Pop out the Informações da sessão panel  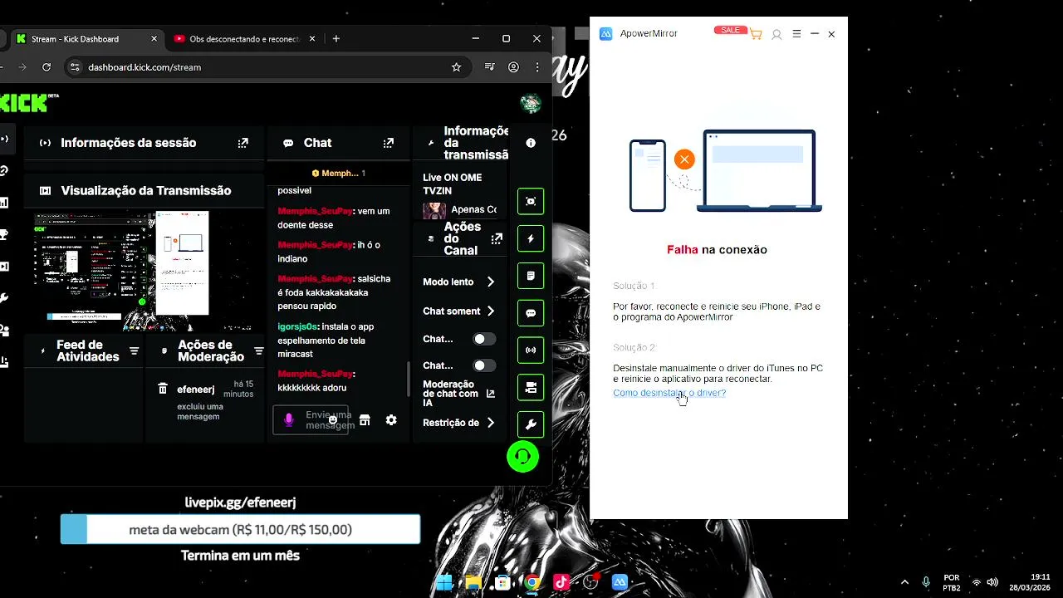click(243, 143)
